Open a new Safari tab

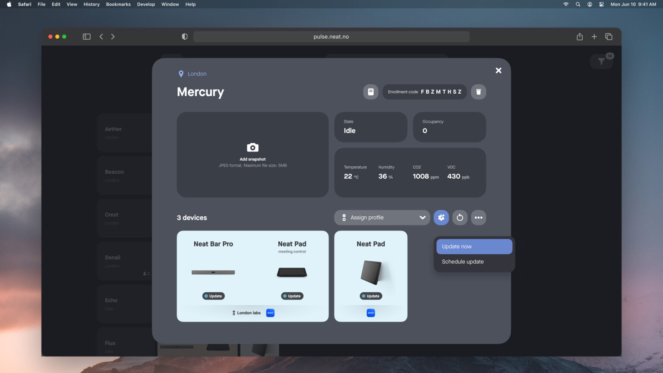594,37
